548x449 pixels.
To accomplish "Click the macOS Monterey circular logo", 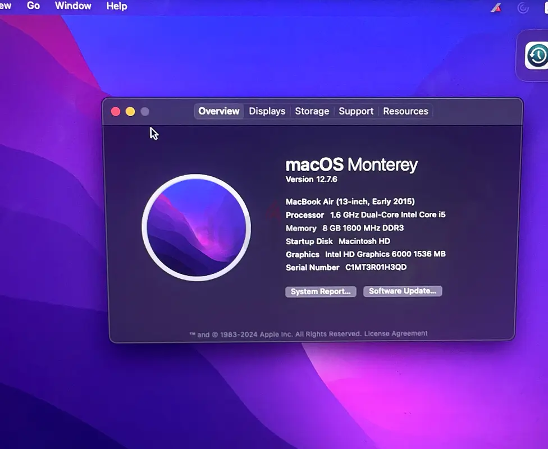I will (x=197, y=228).
